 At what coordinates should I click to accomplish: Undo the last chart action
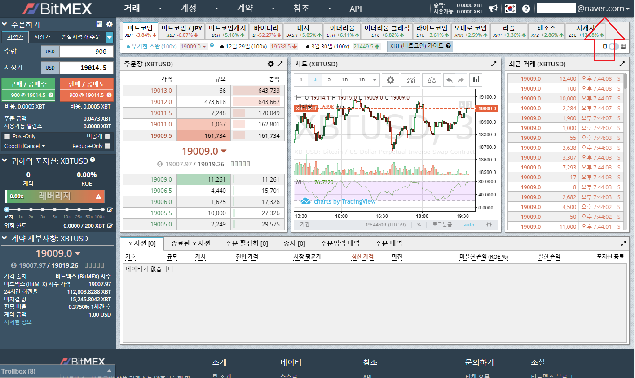tap(449, 80)
